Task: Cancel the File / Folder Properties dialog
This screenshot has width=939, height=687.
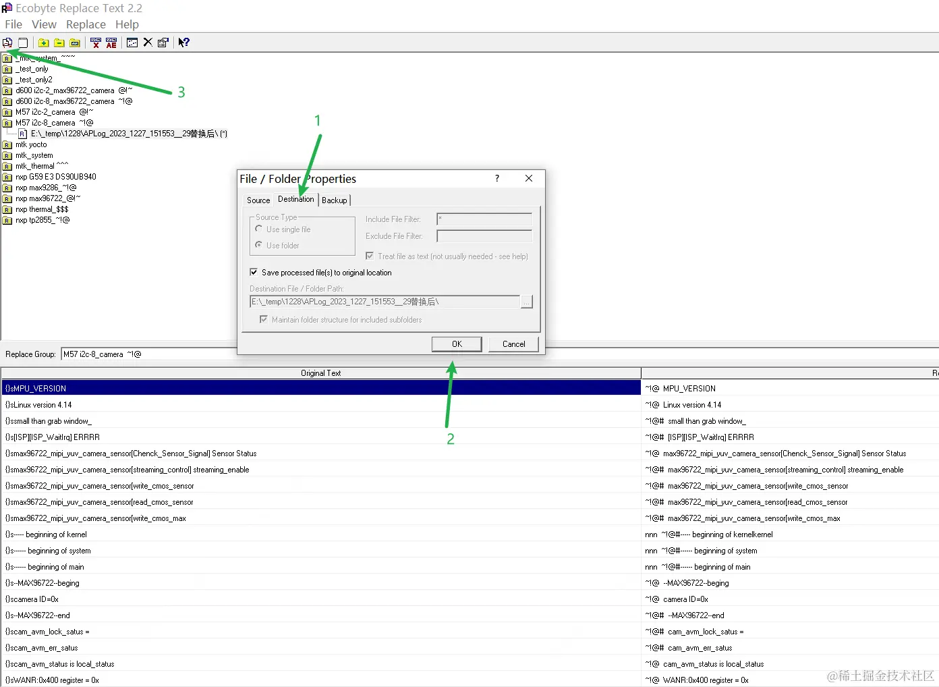Action: coord(513,344)
